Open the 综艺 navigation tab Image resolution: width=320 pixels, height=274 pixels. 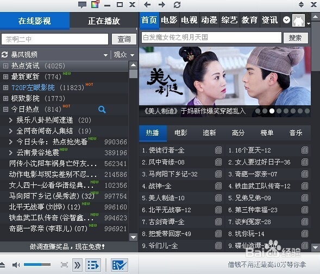click(229, 20)
